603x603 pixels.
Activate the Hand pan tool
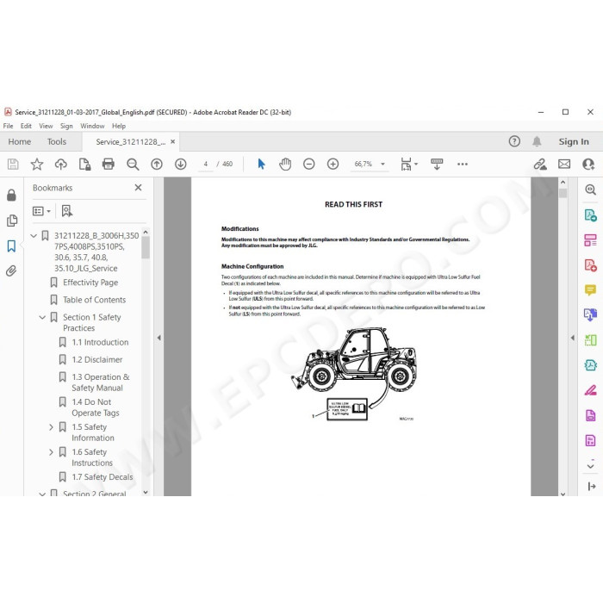pos(285,165)
